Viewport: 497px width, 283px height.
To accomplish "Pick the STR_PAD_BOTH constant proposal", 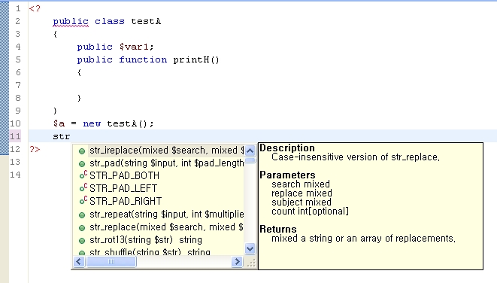I will tap(159, 175).
